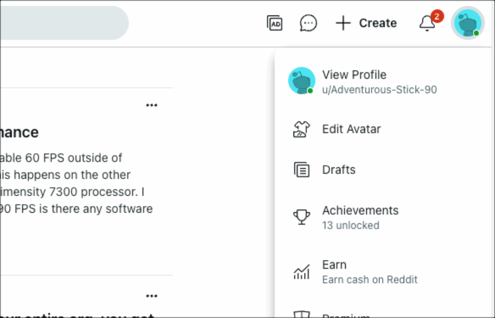This screenshot has height=318, width=495.
Task: Collapse user menu via top-right avatar
Action: pos(468,23)
